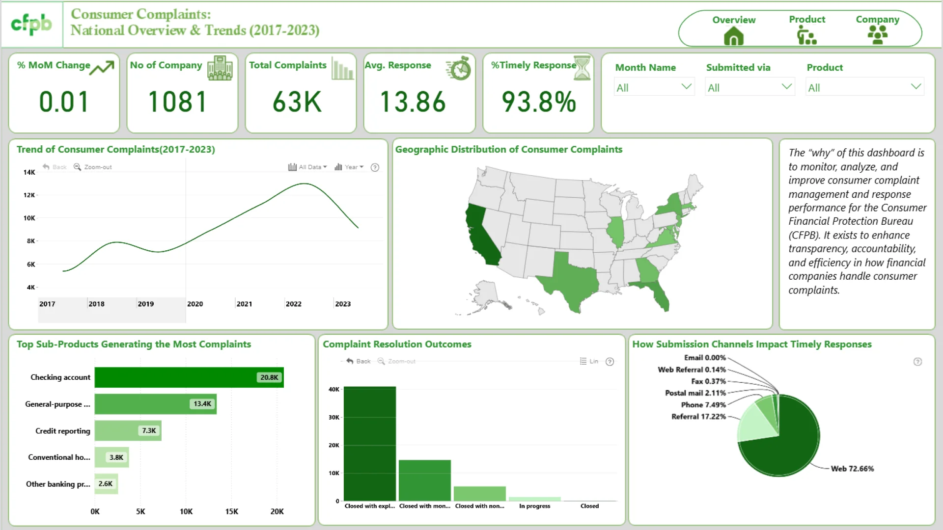Expand the Product filter dropdown
This screenshot has height=530, width=943.
(915, 87)
